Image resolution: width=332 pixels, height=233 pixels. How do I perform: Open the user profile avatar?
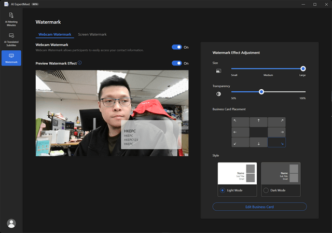point(11,223)
